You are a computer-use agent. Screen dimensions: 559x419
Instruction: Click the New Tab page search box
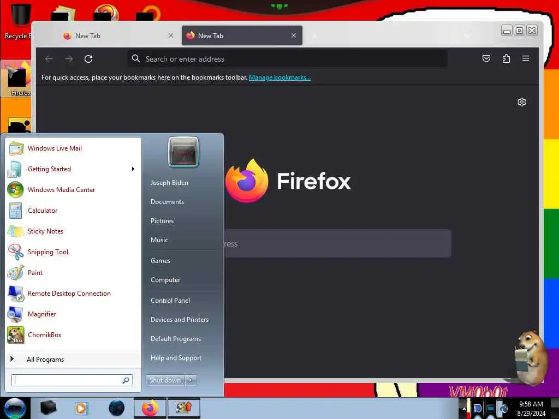coord(337,244)
